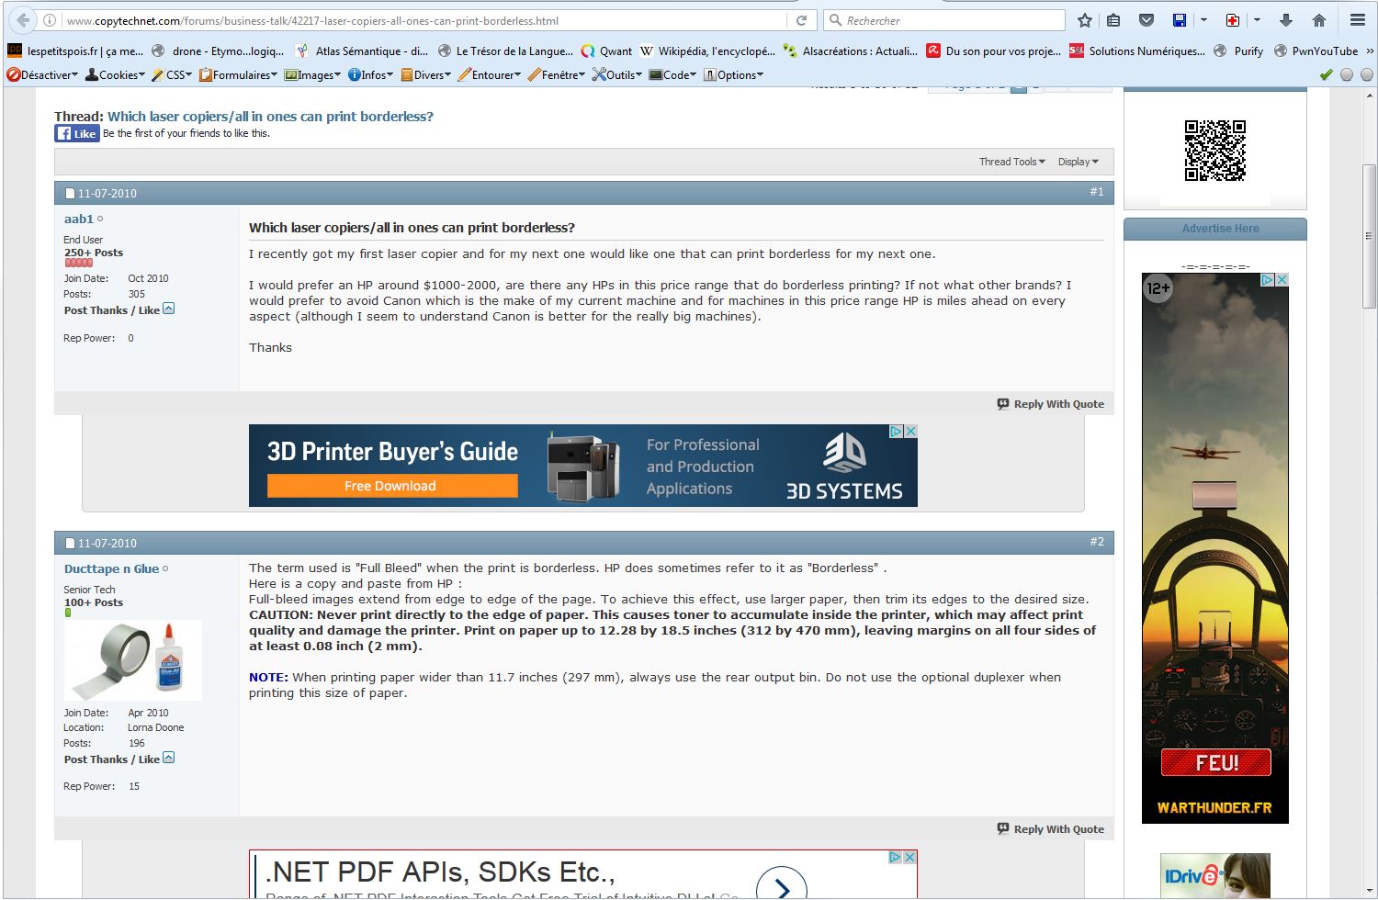
Task: Click the red cross toolbar icon
Action: 1233,20
